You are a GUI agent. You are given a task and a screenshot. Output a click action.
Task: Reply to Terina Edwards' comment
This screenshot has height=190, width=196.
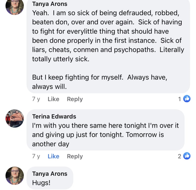(75, 156)
